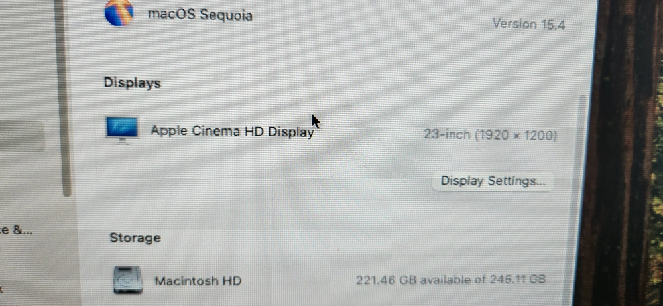
Task: Click the Storage section heading
Action: click(135, 238)
